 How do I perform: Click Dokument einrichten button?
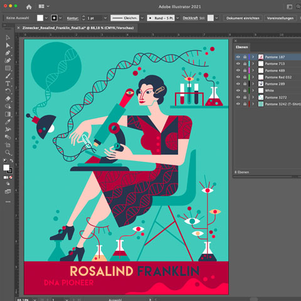tap(243, 18)
